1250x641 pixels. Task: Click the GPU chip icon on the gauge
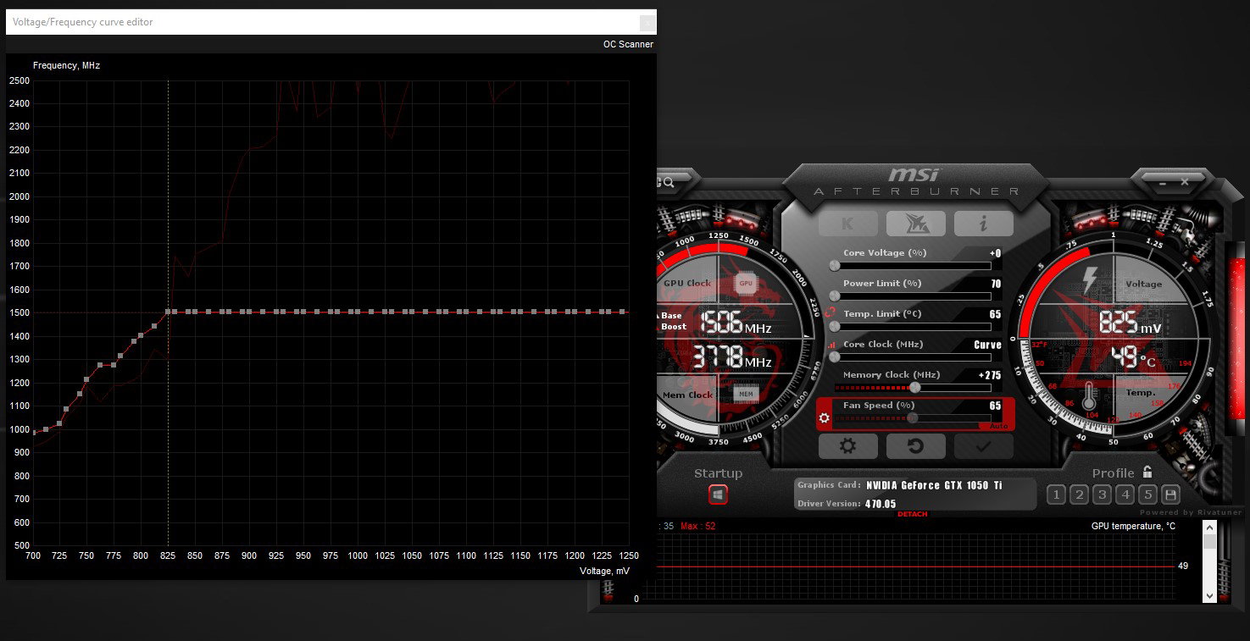point(746,284)
